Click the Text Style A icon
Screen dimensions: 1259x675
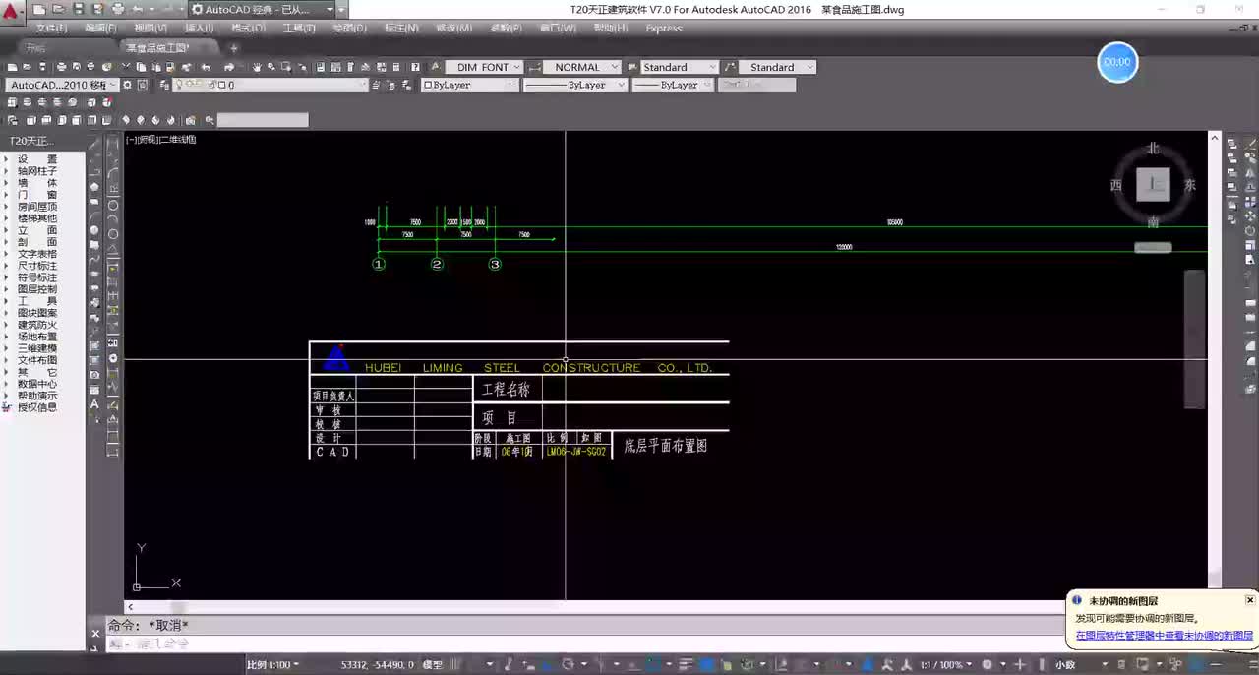[436, 67]
